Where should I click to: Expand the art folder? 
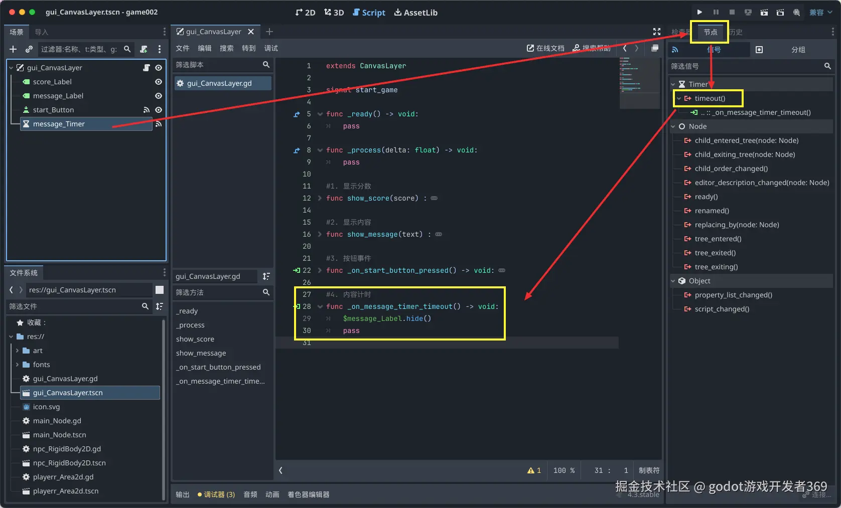[17, 351]
